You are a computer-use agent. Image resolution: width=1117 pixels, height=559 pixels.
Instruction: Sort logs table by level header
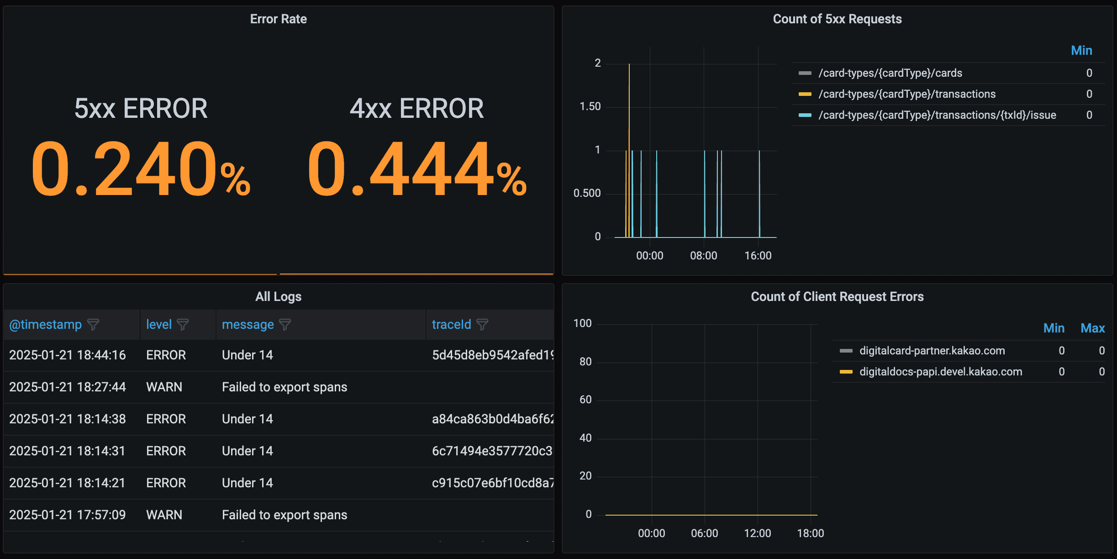158,325
